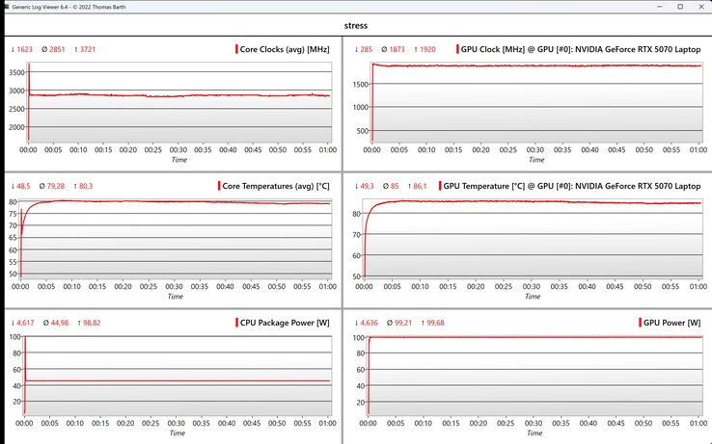
Task: Click the maximum value 99,68 of GPU Power
Action: 429,323
